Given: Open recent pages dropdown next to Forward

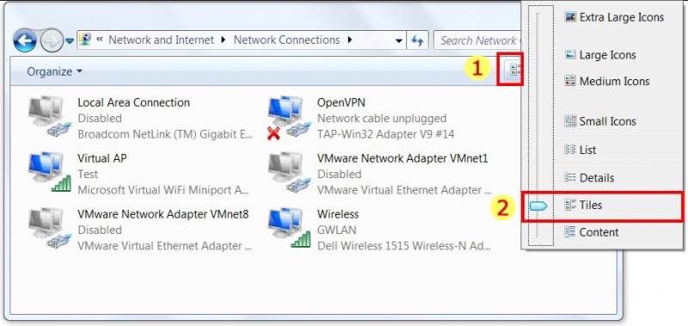Looking at the screenshot, I should 70,41.
